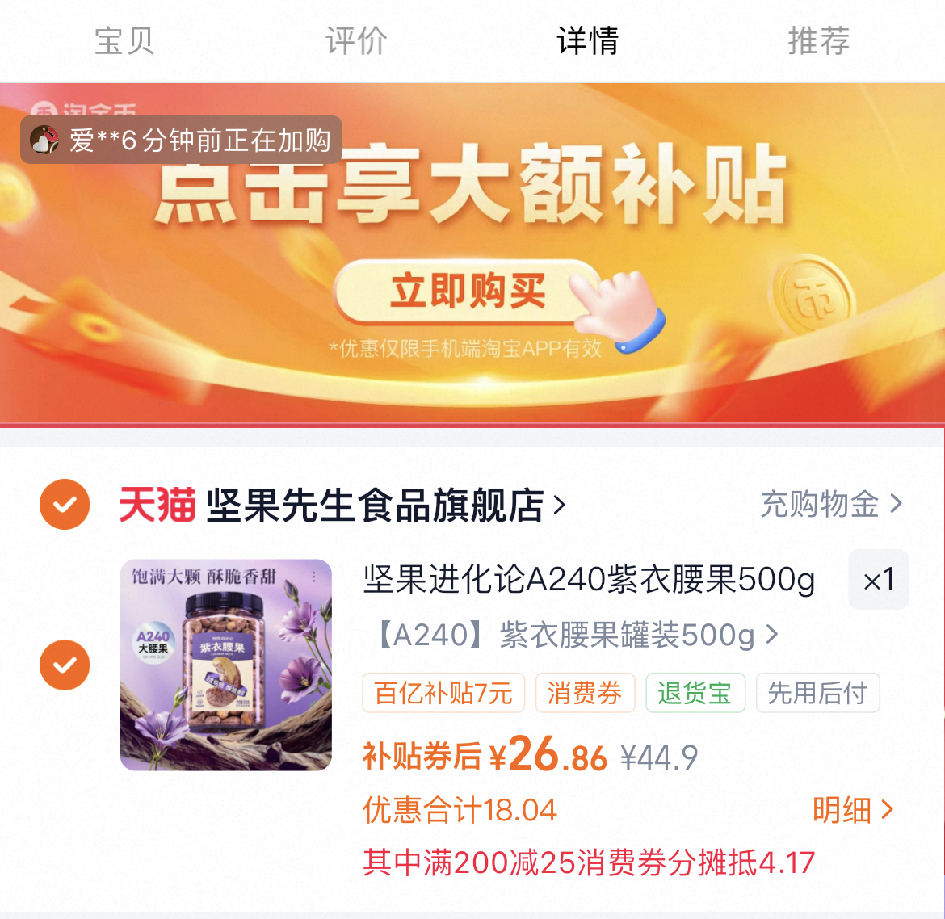
Task: Uncheck the cashew product item checkbox
Action: tap(65, 665)
